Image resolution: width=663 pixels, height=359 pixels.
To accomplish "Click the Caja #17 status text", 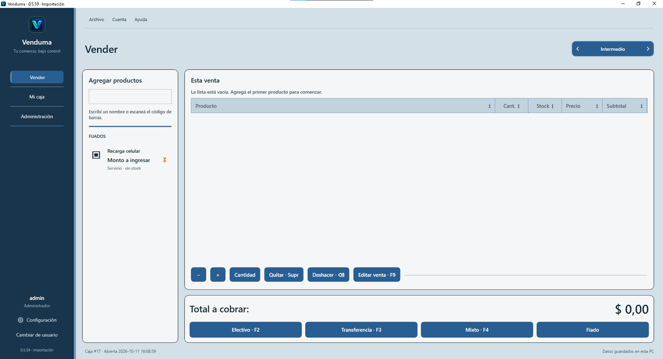I will click(121, 351).
